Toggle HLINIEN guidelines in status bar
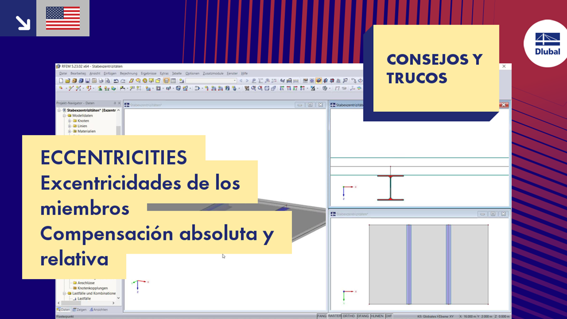 tap(377, 316)
